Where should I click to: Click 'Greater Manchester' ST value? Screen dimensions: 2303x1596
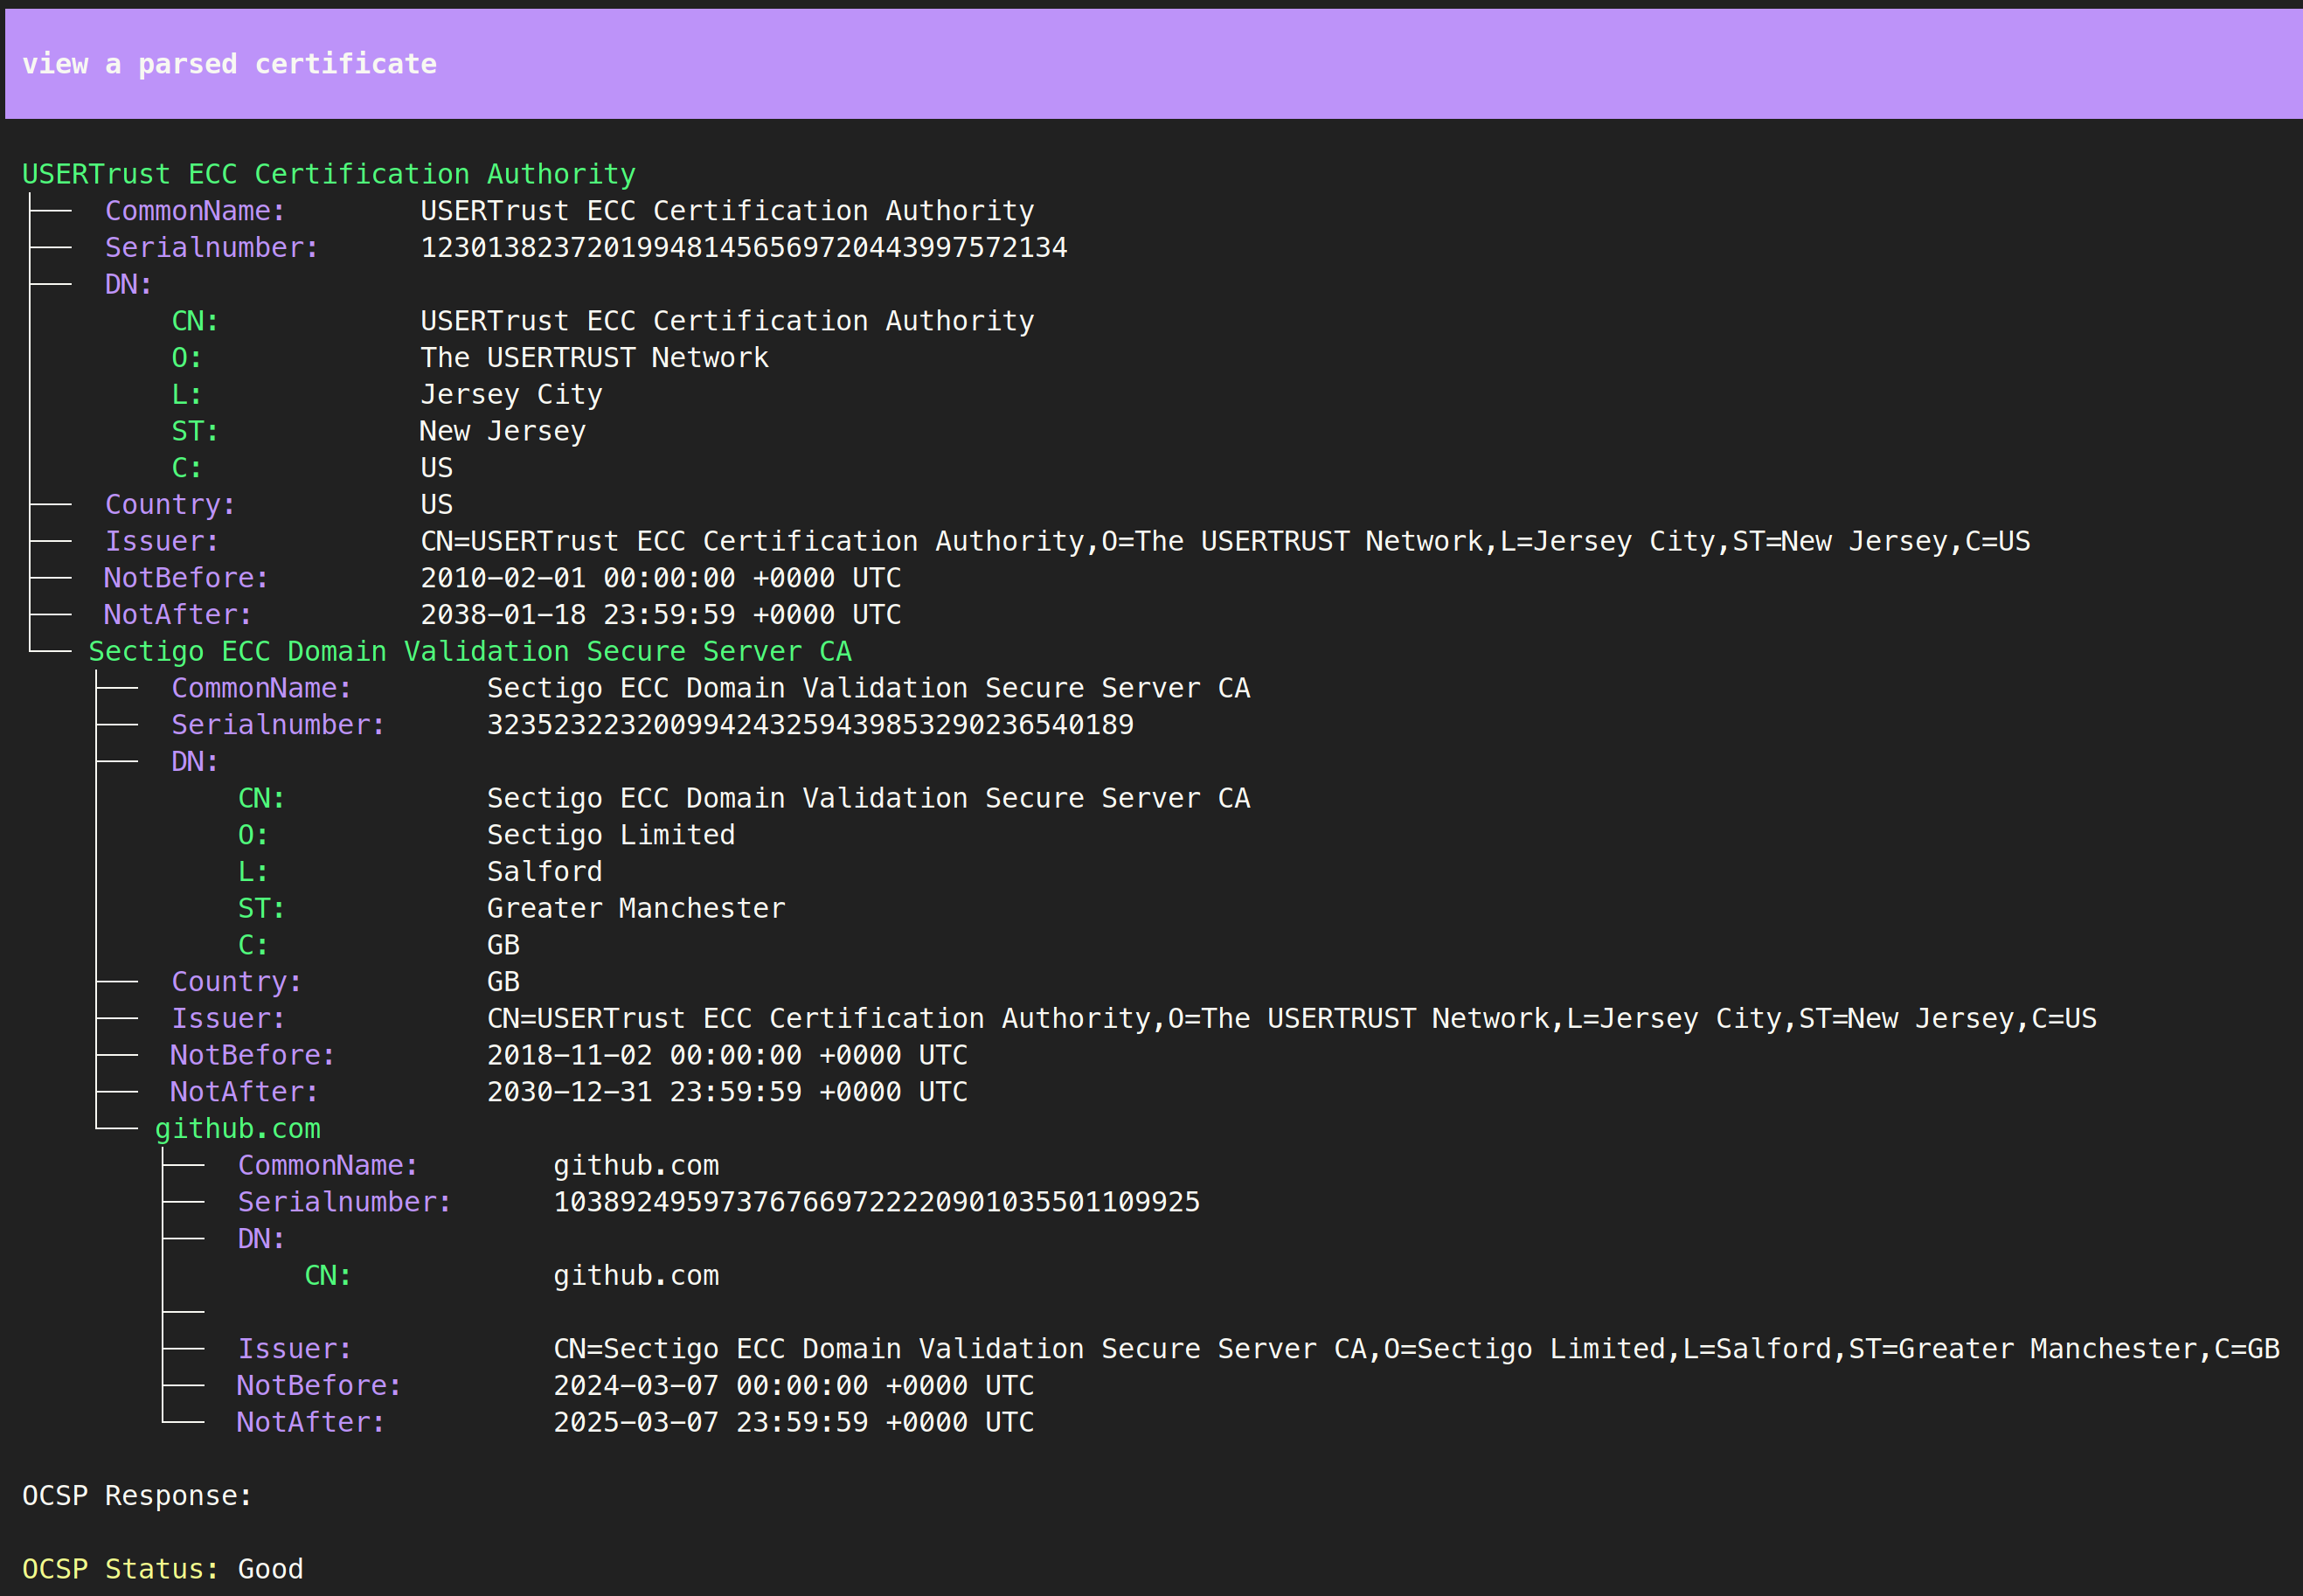pyautogui.click(x=635, y=908)
